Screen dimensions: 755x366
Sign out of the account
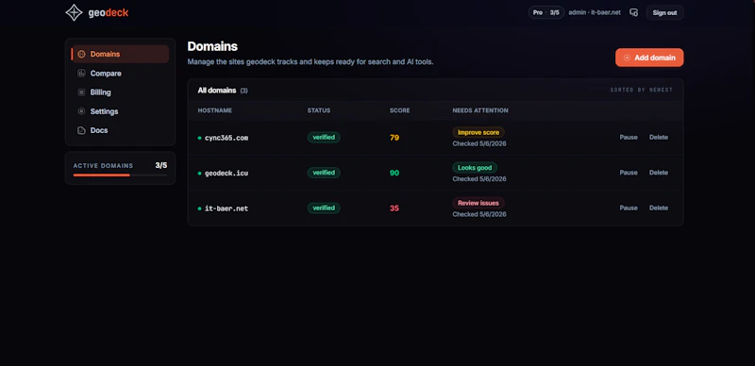point(664,12)
